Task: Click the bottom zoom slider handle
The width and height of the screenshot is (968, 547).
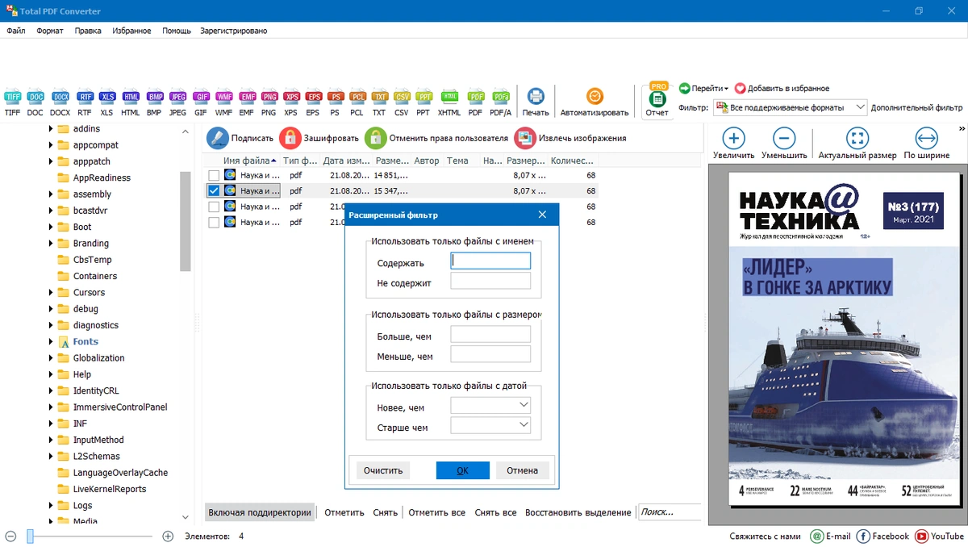Action: coord(30,536)
